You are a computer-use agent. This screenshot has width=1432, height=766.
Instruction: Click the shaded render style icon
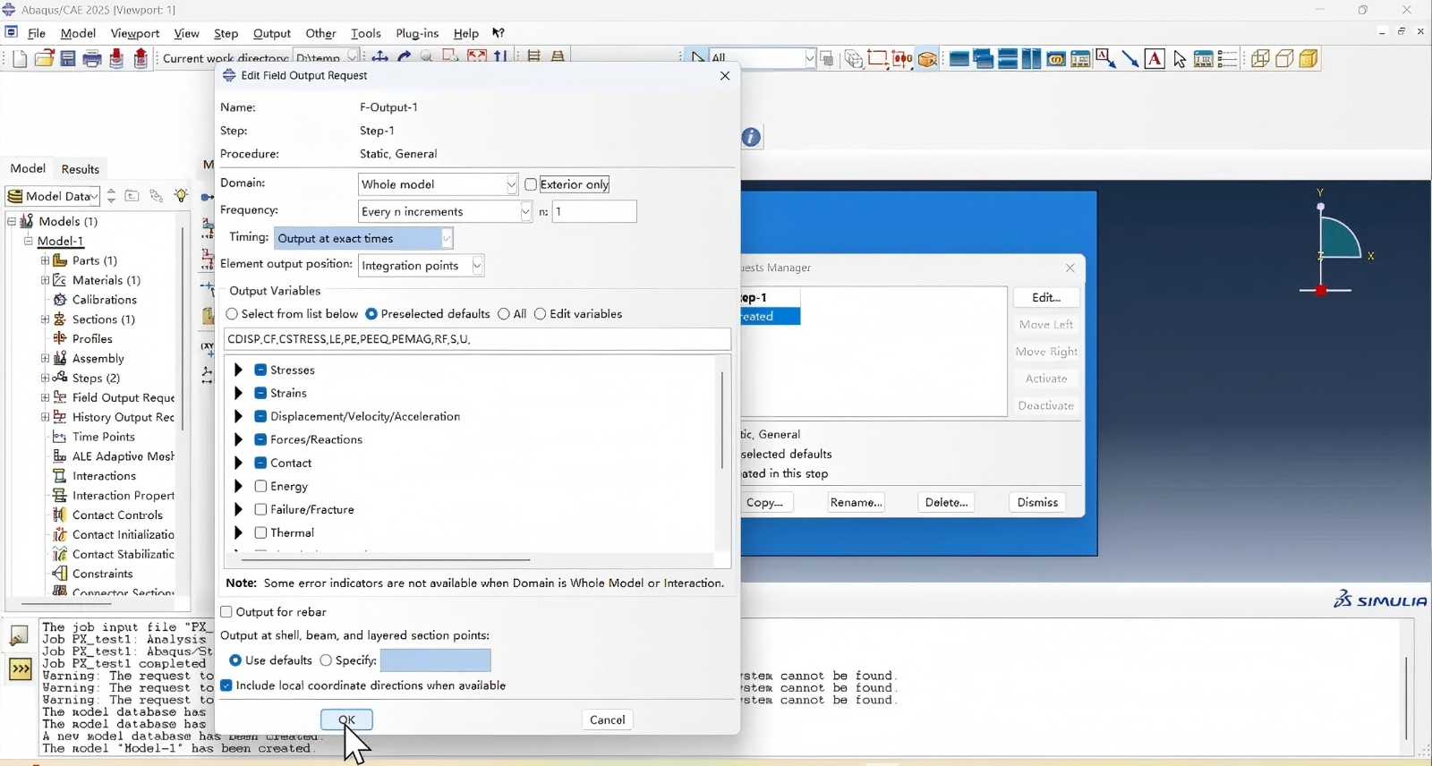(x=1309, y=59)
